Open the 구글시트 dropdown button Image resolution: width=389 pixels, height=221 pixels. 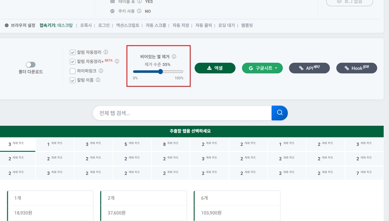(262, 68)
